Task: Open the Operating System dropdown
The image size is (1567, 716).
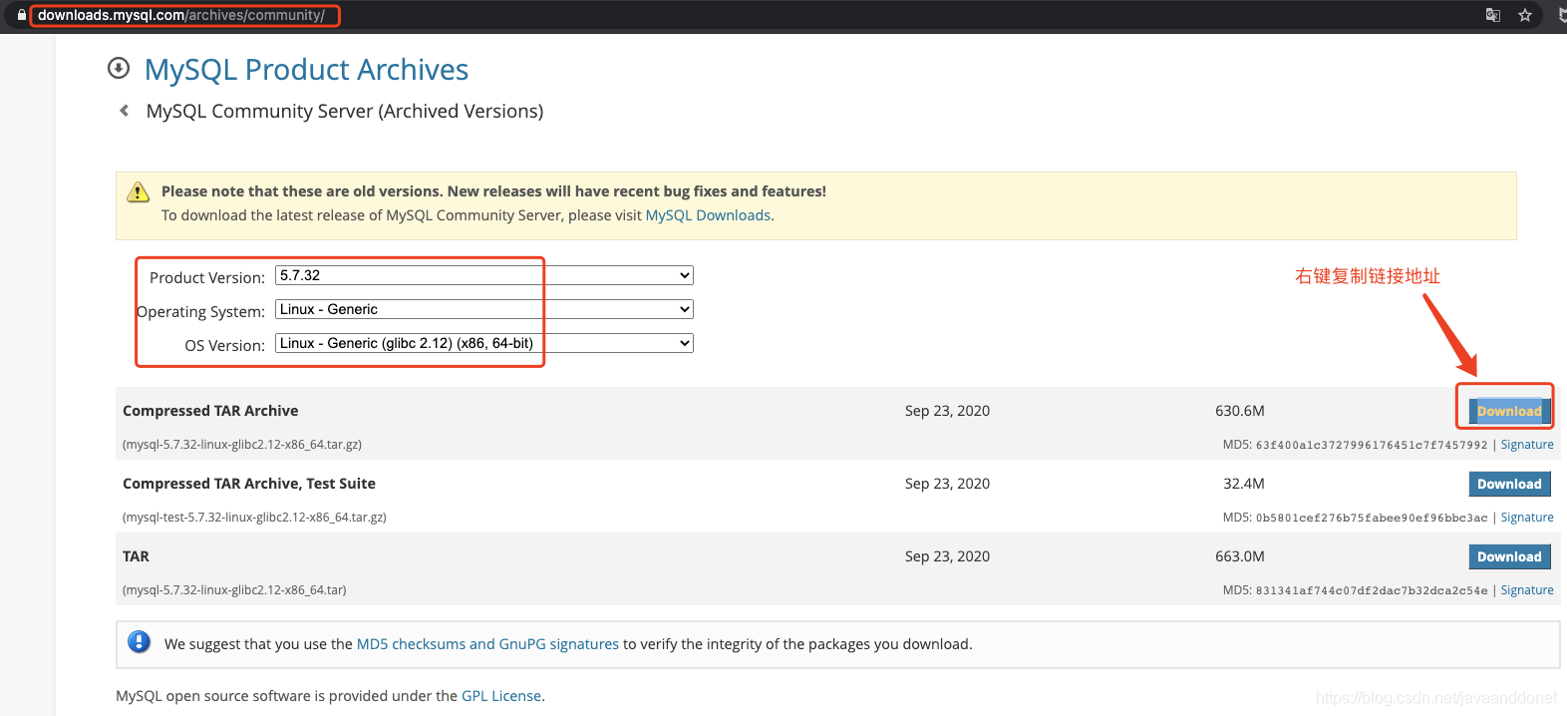Action: tap(484, 309)
